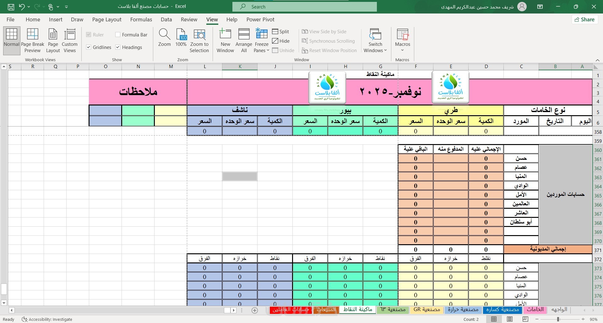Viewport: 603px width, 323px height.
Task: Zoom in using the plus icon
Action: pos(583,319)
